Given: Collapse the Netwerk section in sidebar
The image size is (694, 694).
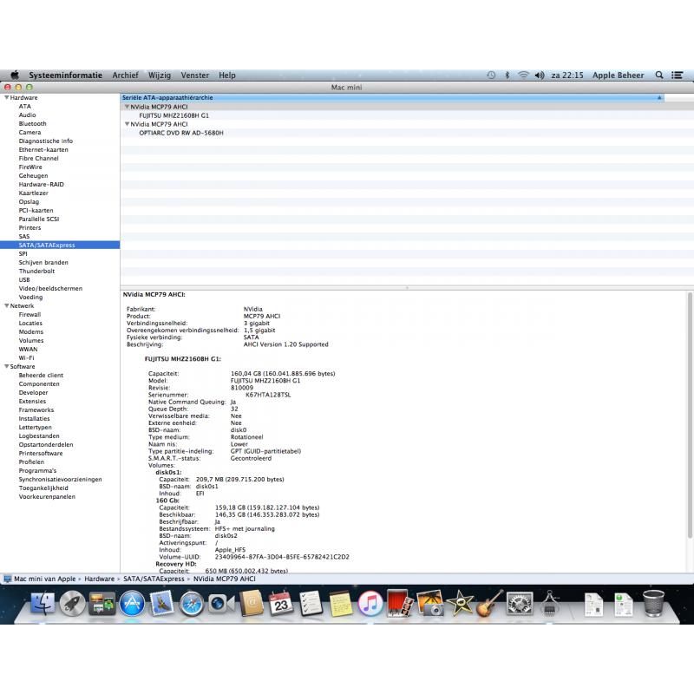Looking at the screenshot, I should tap(7, 305).
